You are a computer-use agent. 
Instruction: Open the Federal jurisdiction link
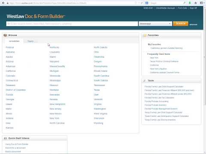(x=10, y=47)
